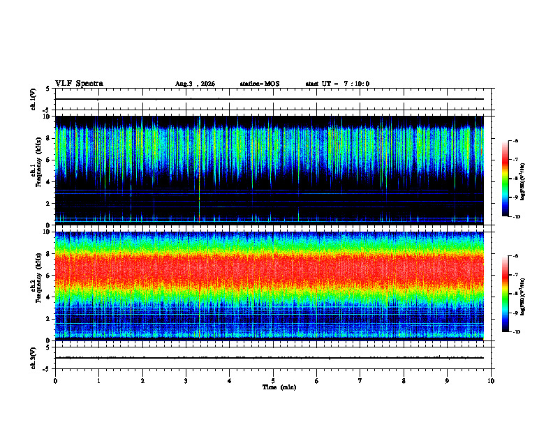Click time-axis tick label "5"
The width and height of the screenshot is (553, 427).
pyautogui.click(x=273, y=381)
